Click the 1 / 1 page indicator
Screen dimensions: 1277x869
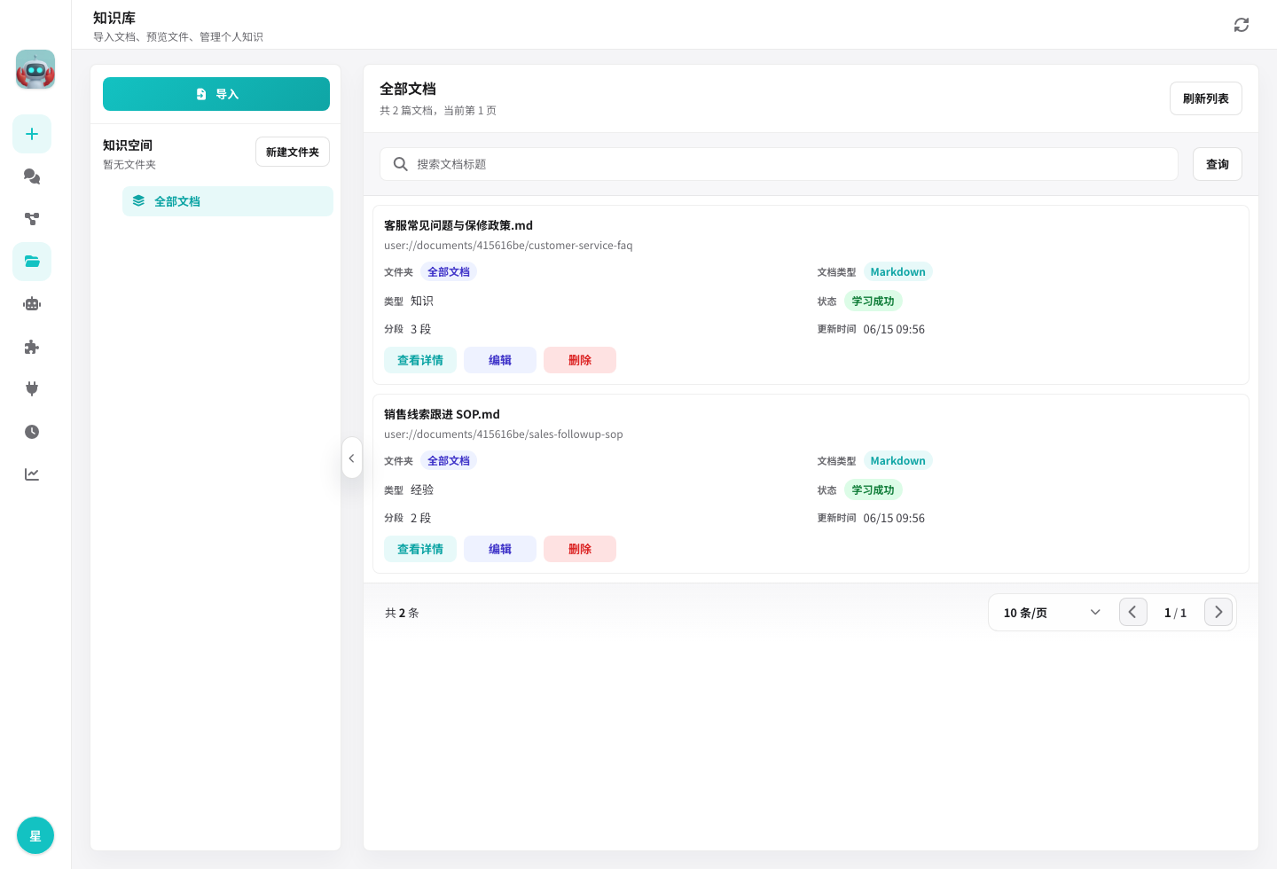tap(1175, 613)
